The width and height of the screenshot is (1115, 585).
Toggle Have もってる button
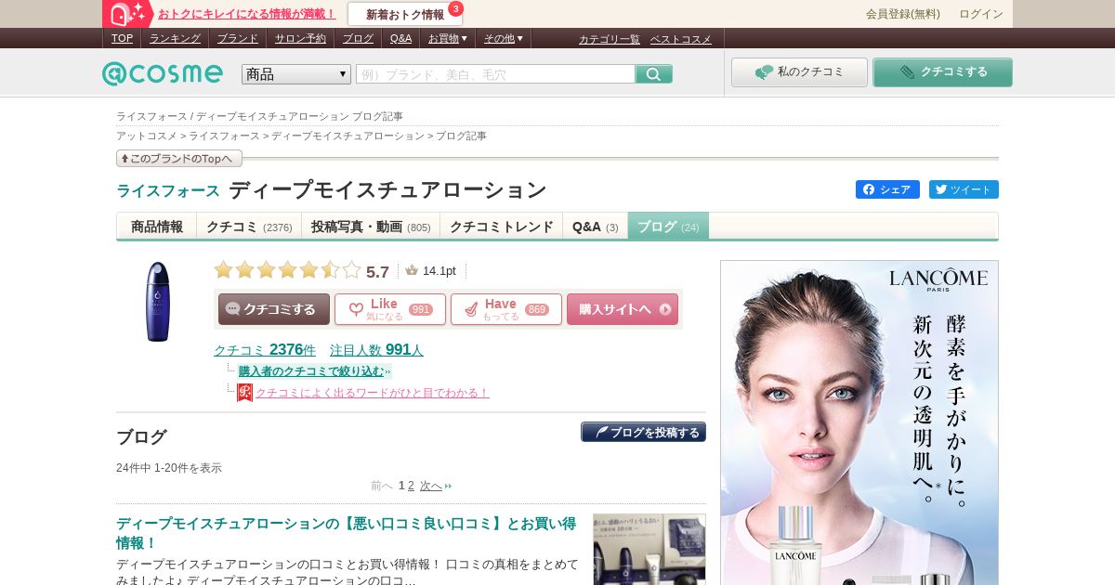point(506,309)
